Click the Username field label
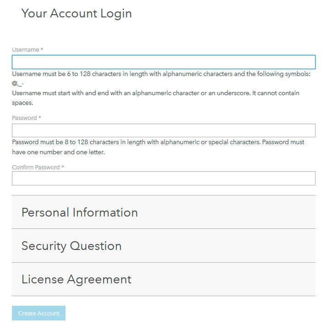 (26, 50)
